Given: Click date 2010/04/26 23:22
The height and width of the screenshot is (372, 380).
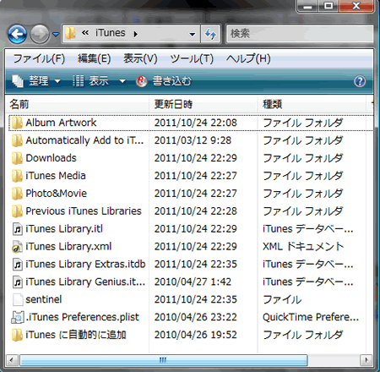Looking at the screenshot, I should point(195,317).
